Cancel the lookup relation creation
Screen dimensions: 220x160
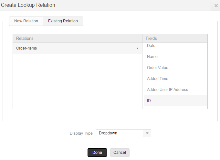[120, 153]
